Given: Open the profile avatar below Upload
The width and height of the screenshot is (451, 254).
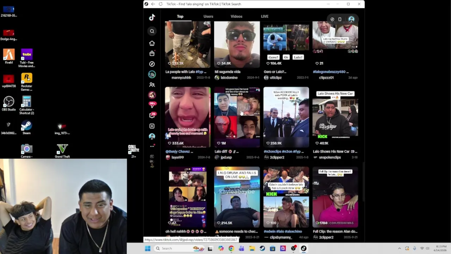Looking at the screenshot, I should pyautogui.click(x=152, y=136).
